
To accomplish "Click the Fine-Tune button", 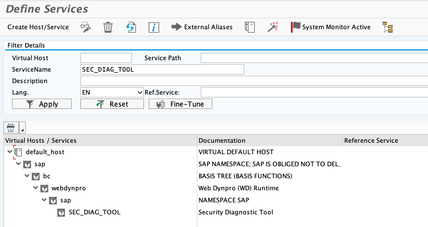I will pos(180,104).
